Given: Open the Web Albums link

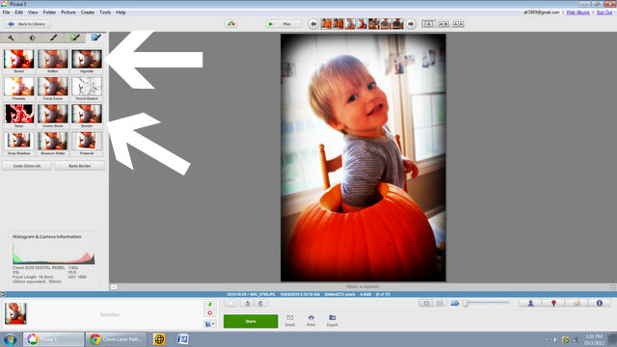Looking at the screenshot, I should click(x=577, y=13).
